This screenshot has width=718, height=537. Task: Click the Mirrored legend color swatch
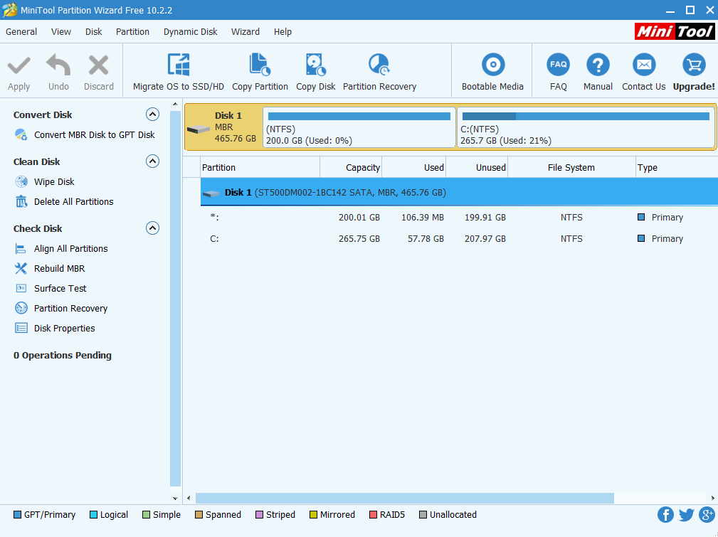click(313, 514)
